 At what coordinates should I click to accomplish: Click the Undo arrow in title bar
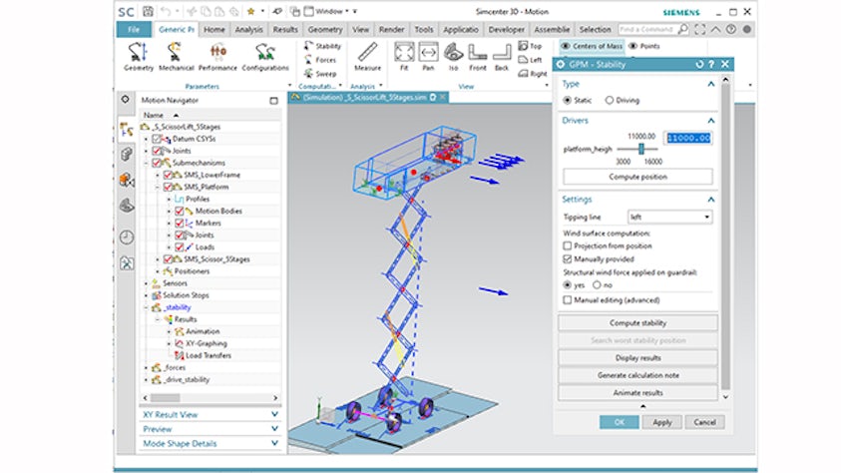tap(166, 11)
